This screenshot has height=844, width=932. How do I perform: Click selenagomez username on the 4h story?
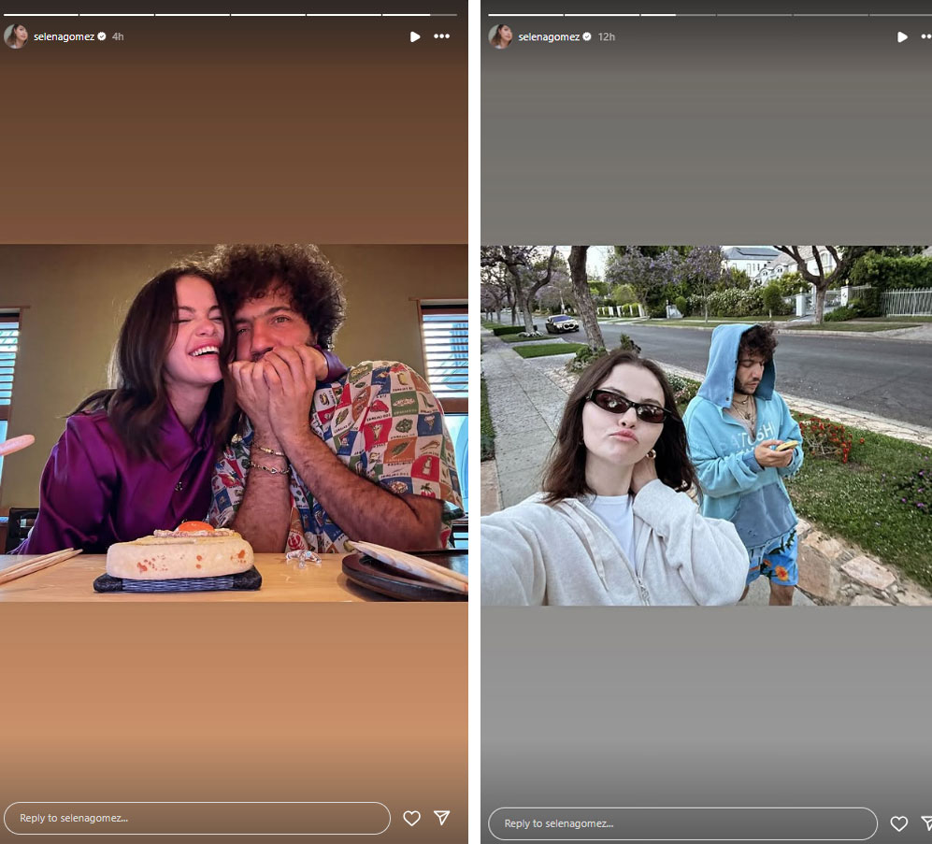[x=64, y=36]
